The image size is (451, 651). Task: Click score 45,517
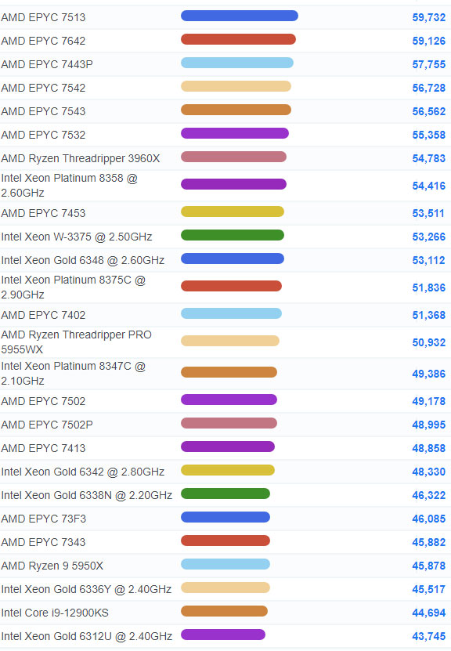point(428,589)
